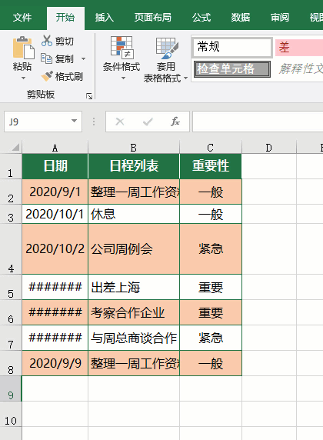
Task: Select column A header
Action: point(55,148)
